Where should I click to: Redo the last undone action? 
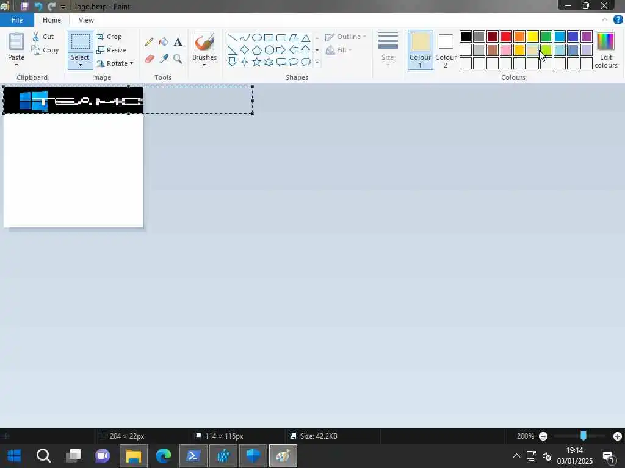tap(51, 6)
